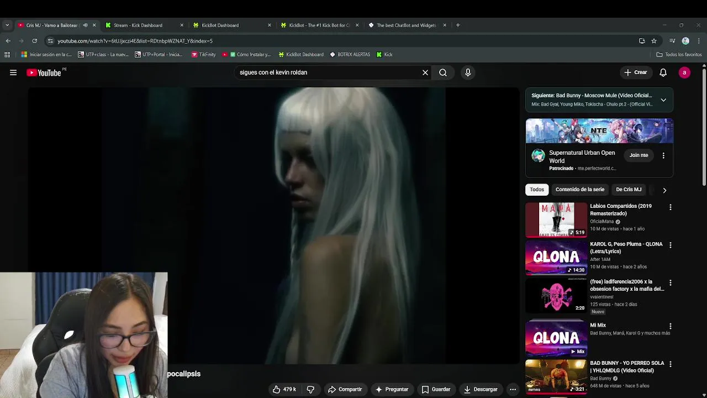Open the Mi Mix playlist
Viewport: 707px width, 398px height.
click(556, 338)
